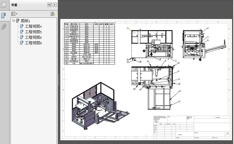The width and height of the screenshot is (234, 144).
Task: Select the 图纸1 bookmark
Action: click(26, 21)
